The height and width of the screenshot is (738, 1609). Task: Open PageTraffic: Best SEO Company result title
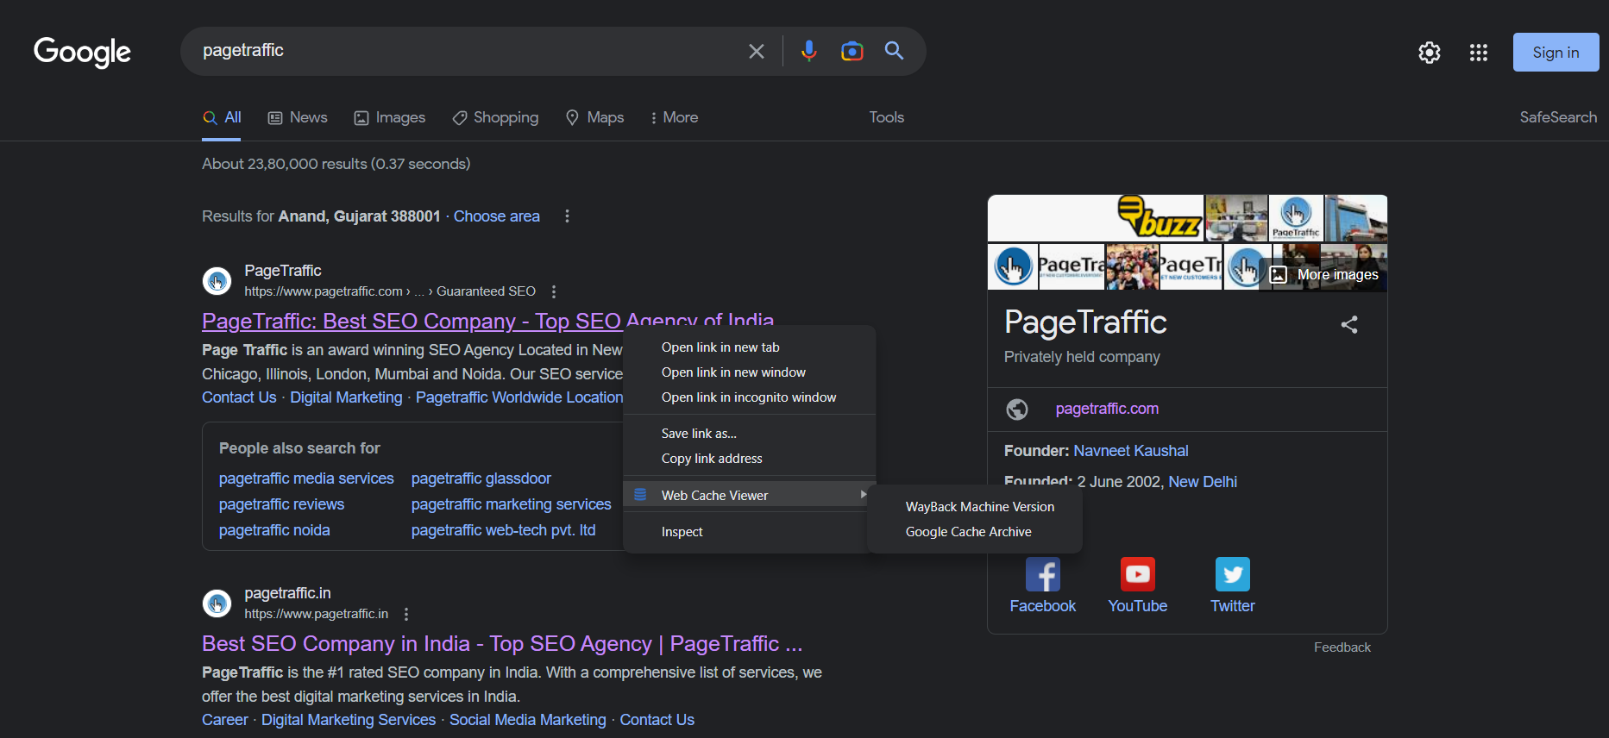tap(487, 321)
